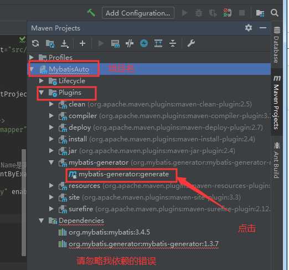Click the editor vertical scrollbar

[x=24, y=202]
